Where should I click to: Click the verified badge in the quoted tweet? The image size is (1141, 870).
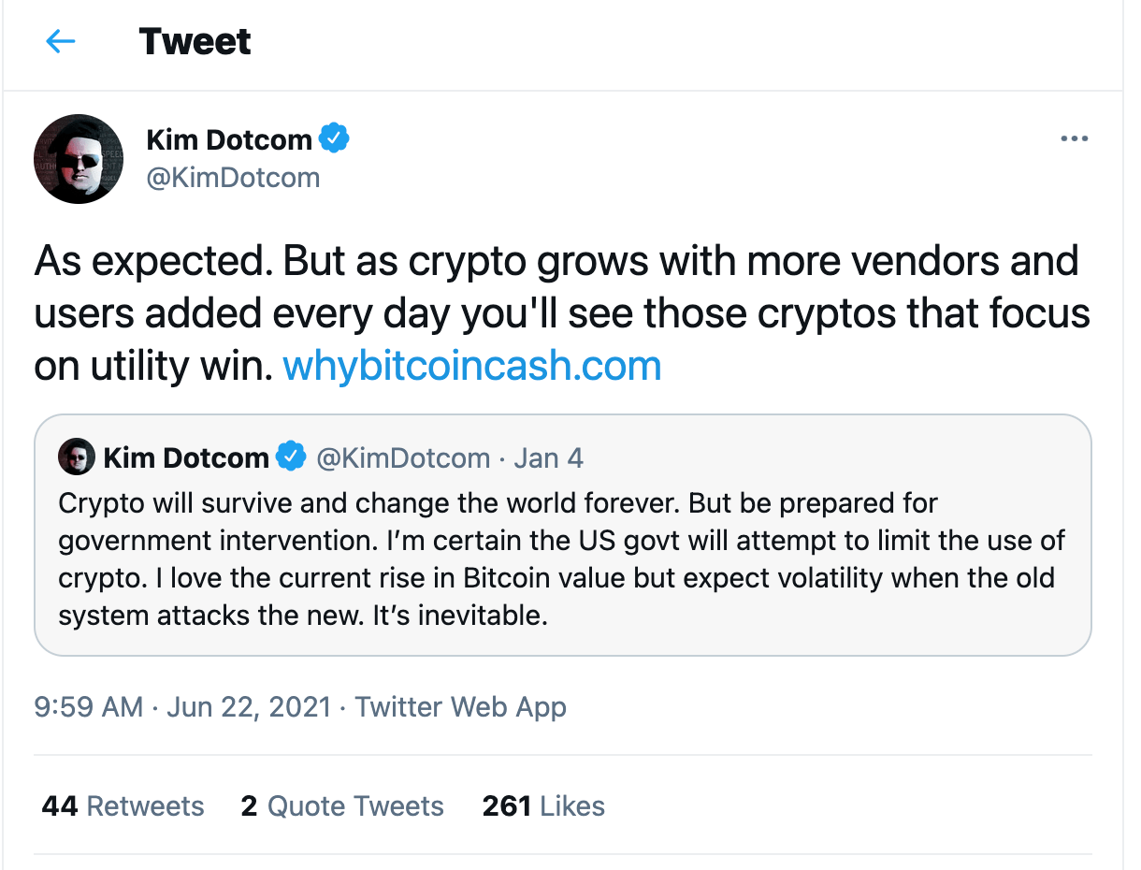click(292, 457)
